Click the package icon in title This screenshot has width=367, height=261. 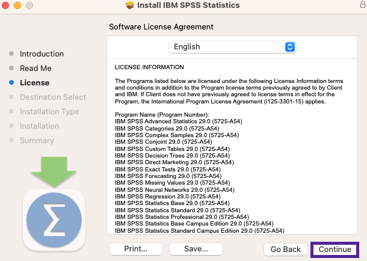[130, 5]
